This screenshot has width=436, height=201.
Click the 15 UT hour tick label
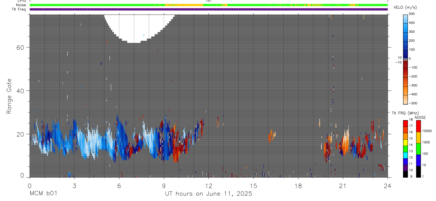pos(254,185)
